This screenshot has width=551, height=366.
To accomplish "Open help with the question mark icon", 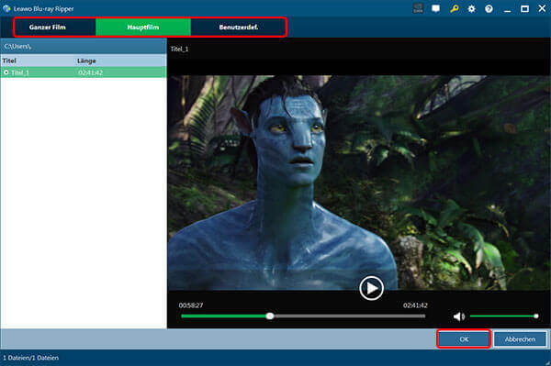I will coord(489,9).
